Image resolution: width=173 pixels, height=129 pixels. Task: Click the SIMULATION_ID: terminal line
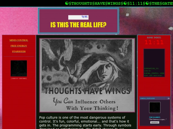click(151, 68)
